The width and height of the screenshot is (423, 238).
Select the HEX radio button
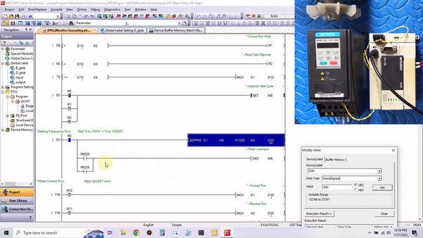[x=356, y=190]
